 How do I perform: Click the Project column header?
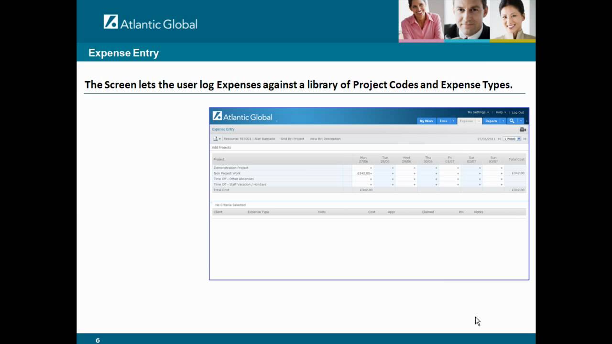[219, 159]
